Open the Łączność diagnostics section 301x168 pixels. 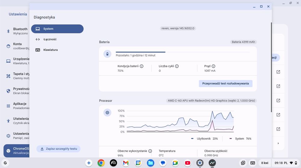pyautogui.click(x=57, y=39)
